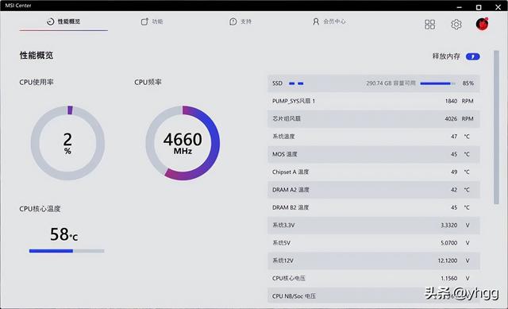
Task: Select the MOS 温度 row
Action: (x=374, y=154)
